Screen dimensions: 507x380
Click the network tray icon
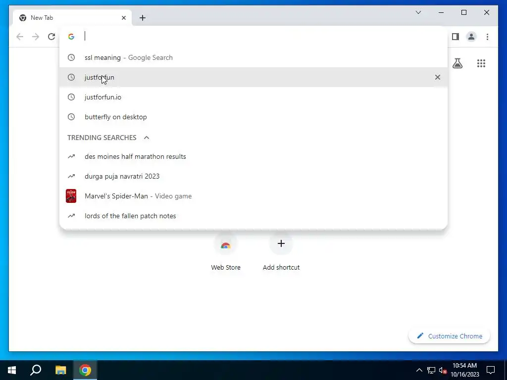[x=431, y=370]
